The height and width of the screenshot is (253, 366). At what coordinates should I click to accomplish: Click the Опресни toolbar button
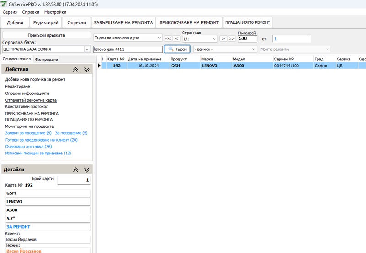coord(76,22)
